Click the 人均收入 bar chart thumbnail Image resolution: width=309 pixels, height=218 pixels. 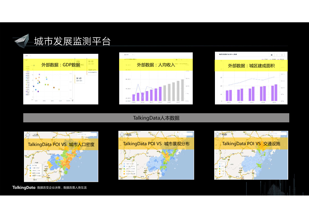coord(156,78)
